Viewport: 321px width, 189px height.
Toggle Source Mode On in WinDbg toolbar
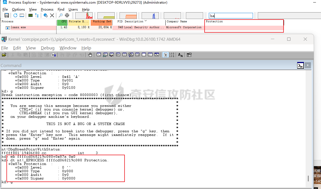(166, 55)
